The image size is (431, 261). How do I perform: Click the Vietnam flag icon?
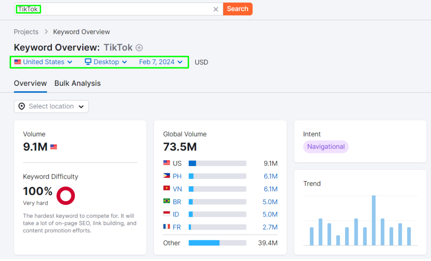pyautogui.click(x=167, y=188)
